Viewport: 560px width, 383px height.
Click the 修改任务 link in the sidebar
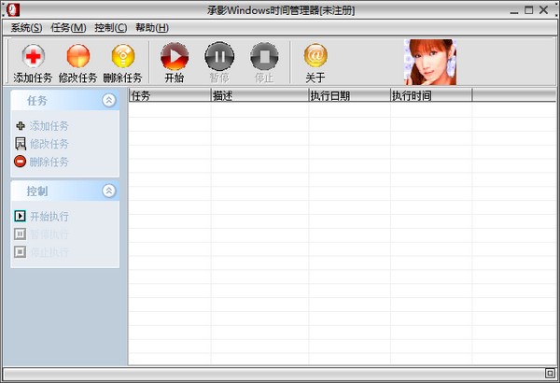point(49,144)
